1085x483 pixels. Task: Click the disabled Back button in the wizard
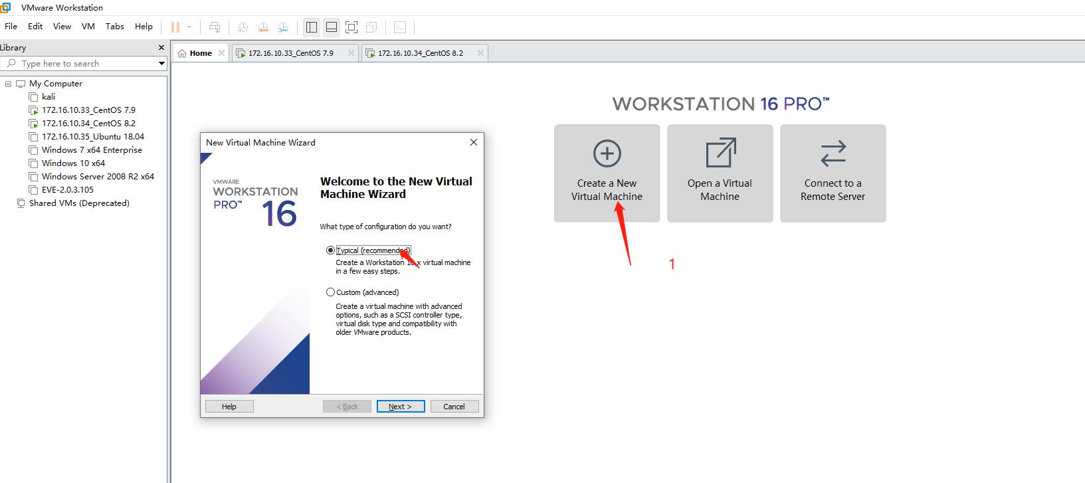[x=347, y=407]
